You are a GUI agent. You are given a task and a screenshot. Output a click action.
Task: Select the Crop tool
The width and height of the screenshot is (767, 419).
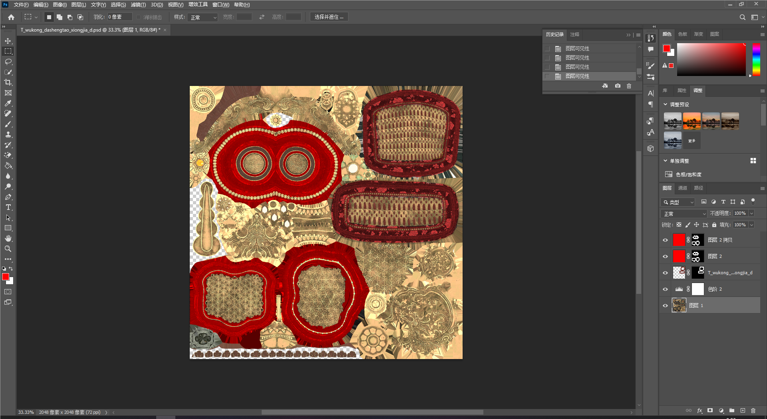[8, 82]
